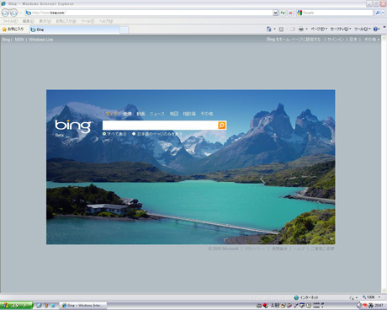Select the 動画 search category
387x310 pixels.
tap(140, 114)
